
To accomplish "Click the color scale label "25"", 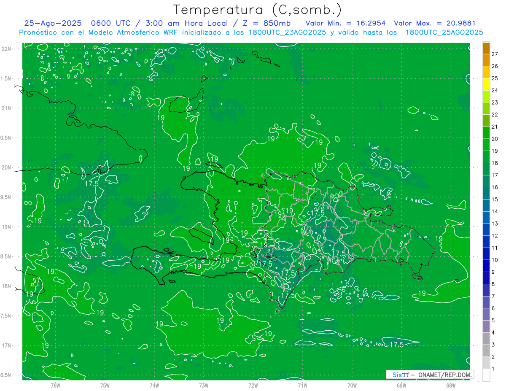I will pos(495,78).
